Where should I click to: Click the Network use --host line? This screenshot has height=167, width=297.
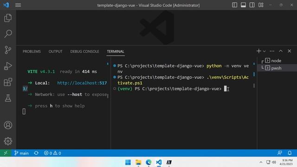coord(68,95)
